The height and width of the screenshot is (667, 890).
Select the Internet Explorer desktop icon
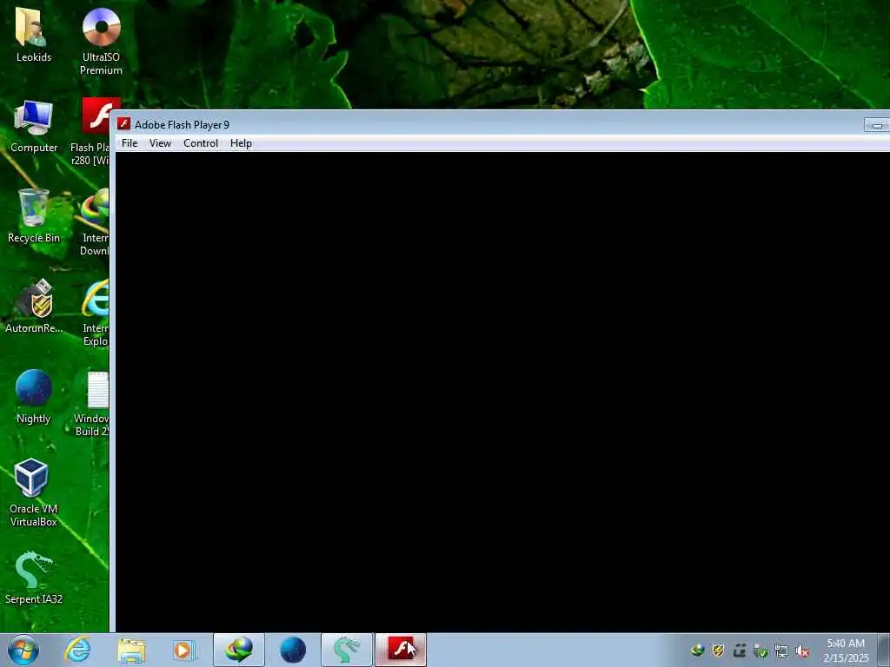coord(95,313)
